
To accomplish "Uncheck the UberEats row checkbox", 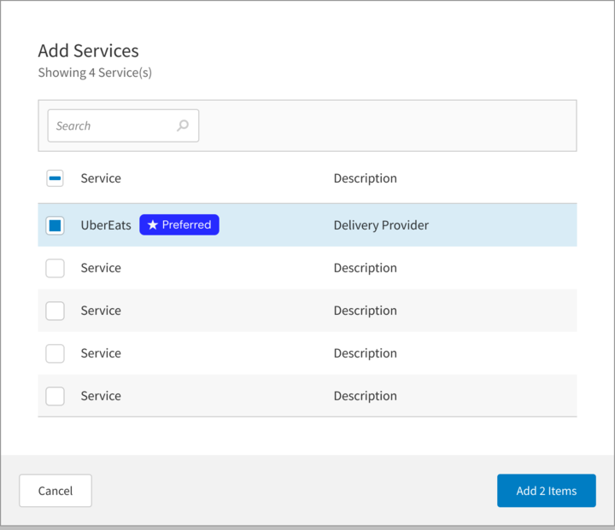I will pyautogui.click(x=55, y=225).
